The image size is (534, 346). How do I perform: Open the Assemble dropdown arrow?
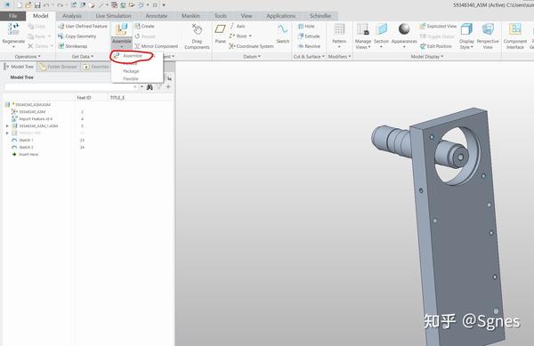(x=122, y=46)
